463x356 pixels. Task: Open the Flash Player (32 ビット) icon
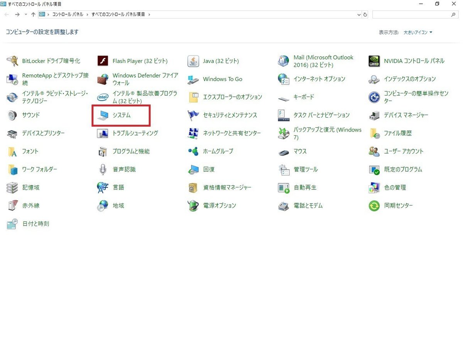coord(103,61)
